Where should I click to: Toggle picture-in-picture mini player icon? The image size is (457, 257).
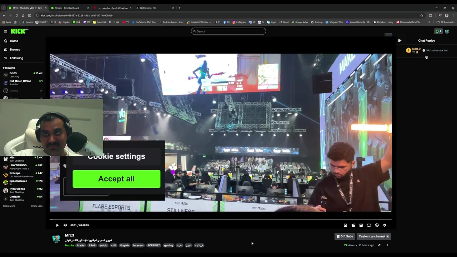click(345, 225)
